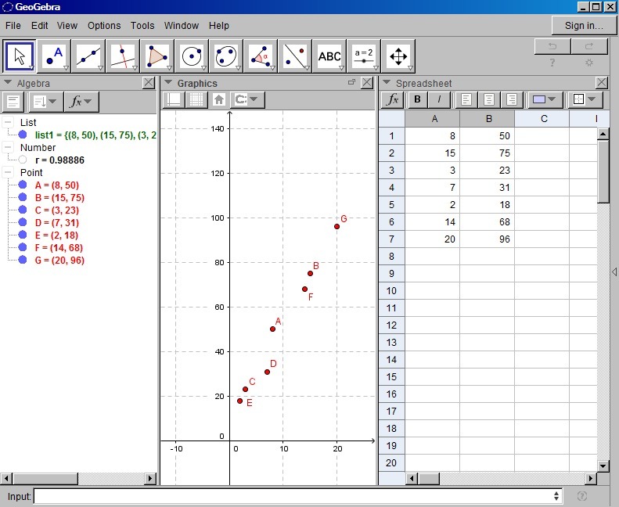Open the Options menu

coord(104,26)
